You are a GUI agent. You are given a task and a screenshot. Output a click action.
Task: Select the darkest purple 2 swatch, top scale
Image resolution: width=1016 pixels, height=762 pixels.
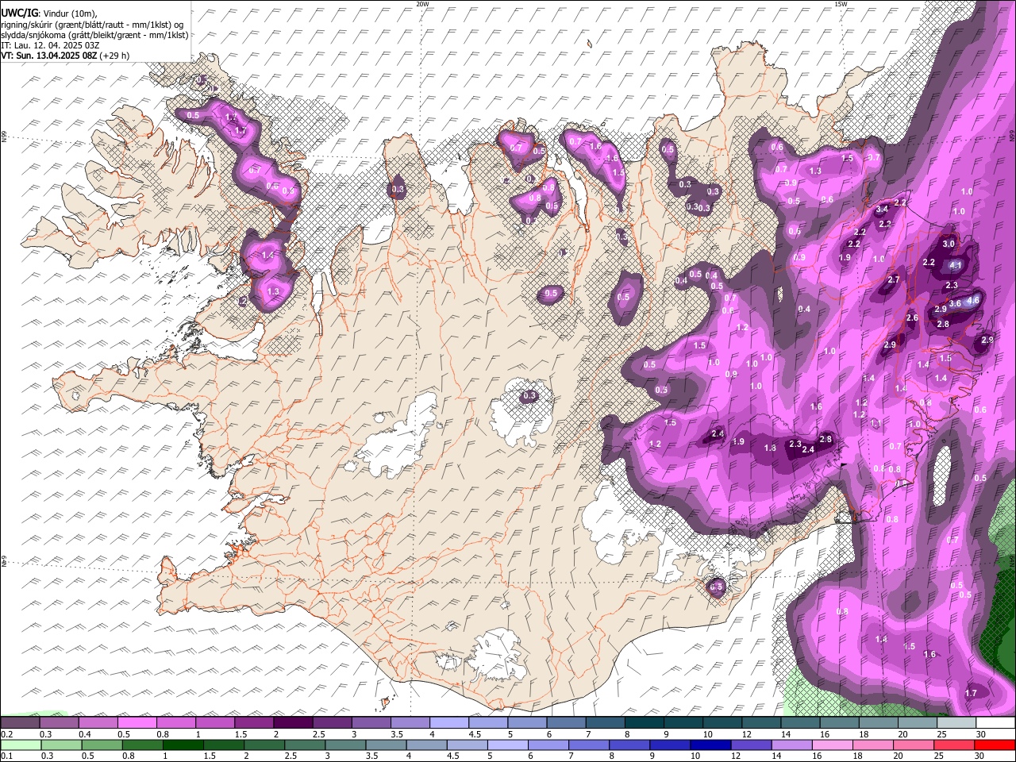(x=292, y=722)
